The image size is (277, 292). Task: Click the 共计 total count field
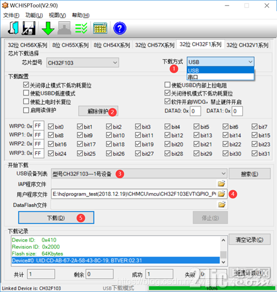(41, 274)
